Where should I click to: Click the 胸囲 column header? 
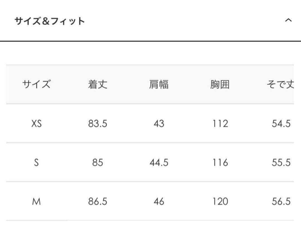pos(220,84)
